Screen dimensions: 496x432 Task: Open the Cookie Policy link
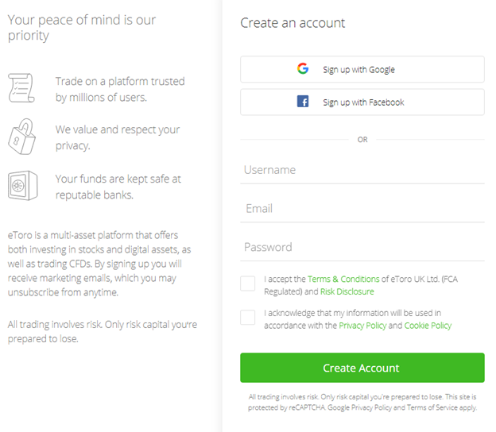[428, 326]
